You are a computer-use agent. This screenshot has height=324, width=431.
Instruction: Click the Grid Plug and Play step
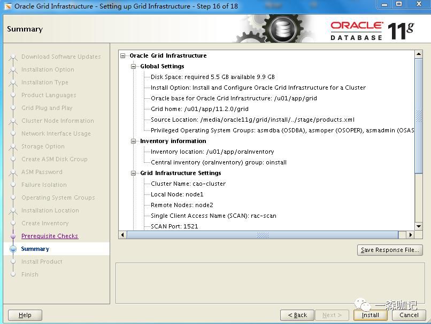[47, 108]
